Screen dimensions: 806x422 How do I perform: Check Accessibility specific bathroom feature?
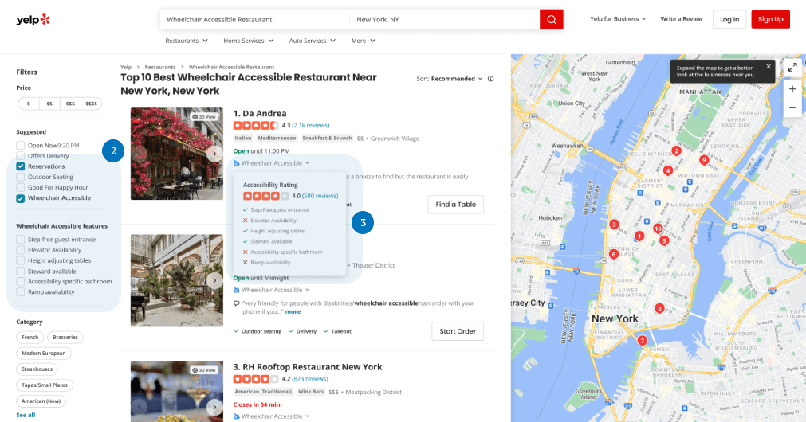tap(21, 281)
